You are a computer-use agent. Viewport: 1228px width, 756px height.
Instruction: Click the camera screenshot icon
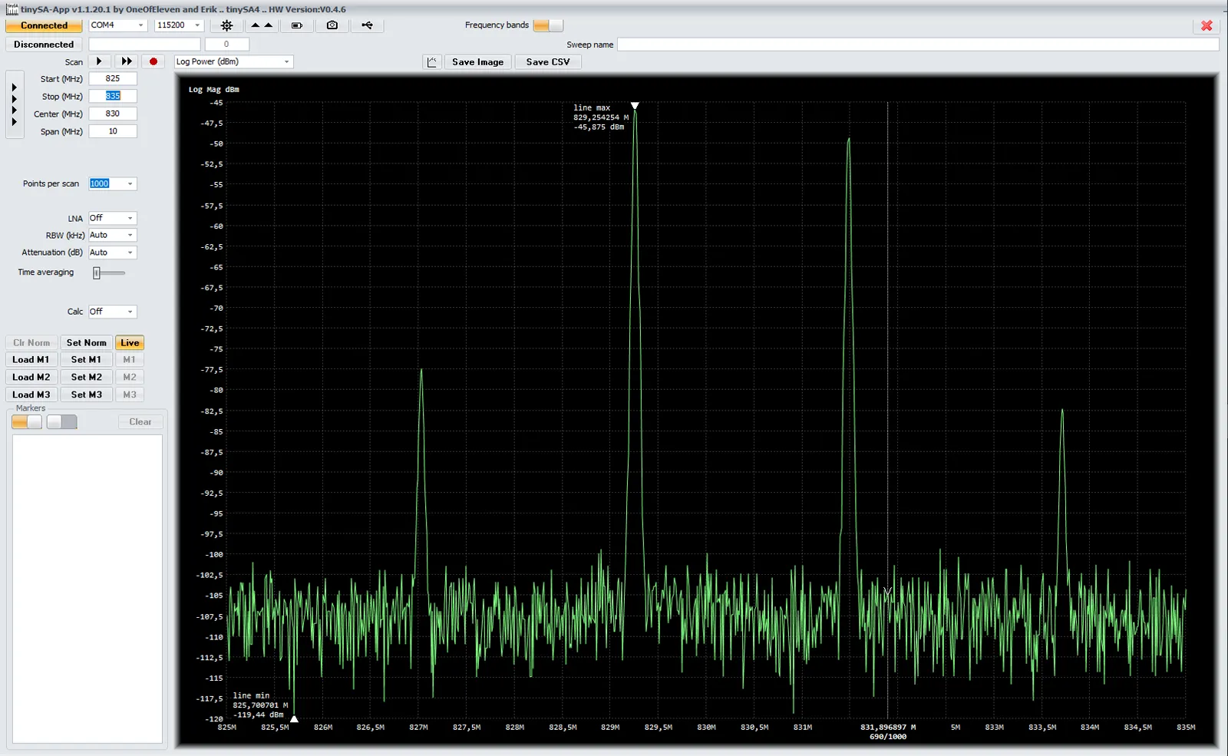coord(332,25)
